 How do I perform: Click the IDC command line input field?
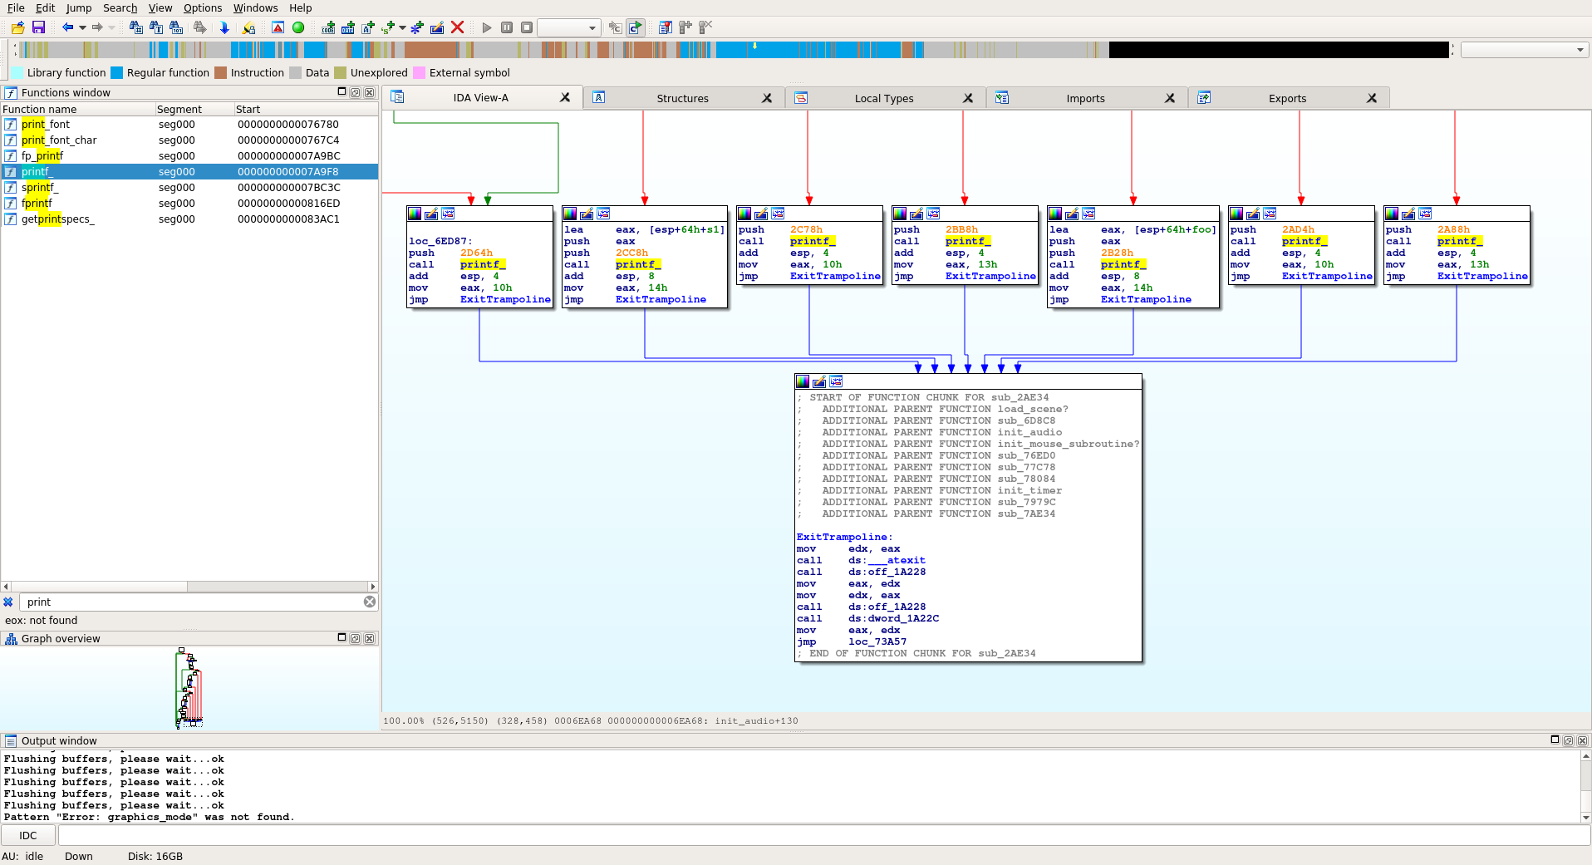pos(823,835)
